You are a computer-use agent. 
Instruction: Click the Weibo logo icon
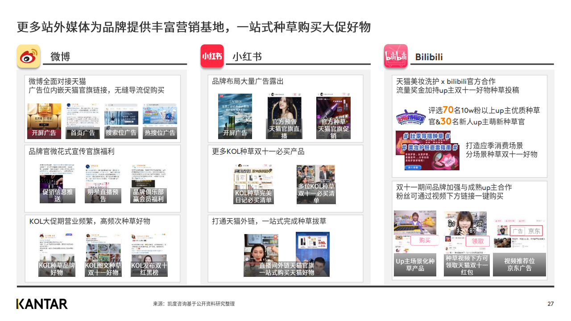[29, 57]
